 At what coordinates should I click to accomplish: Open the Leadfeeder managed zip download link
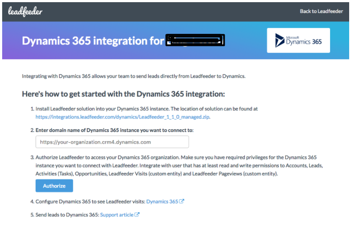[x=122, y=117]
